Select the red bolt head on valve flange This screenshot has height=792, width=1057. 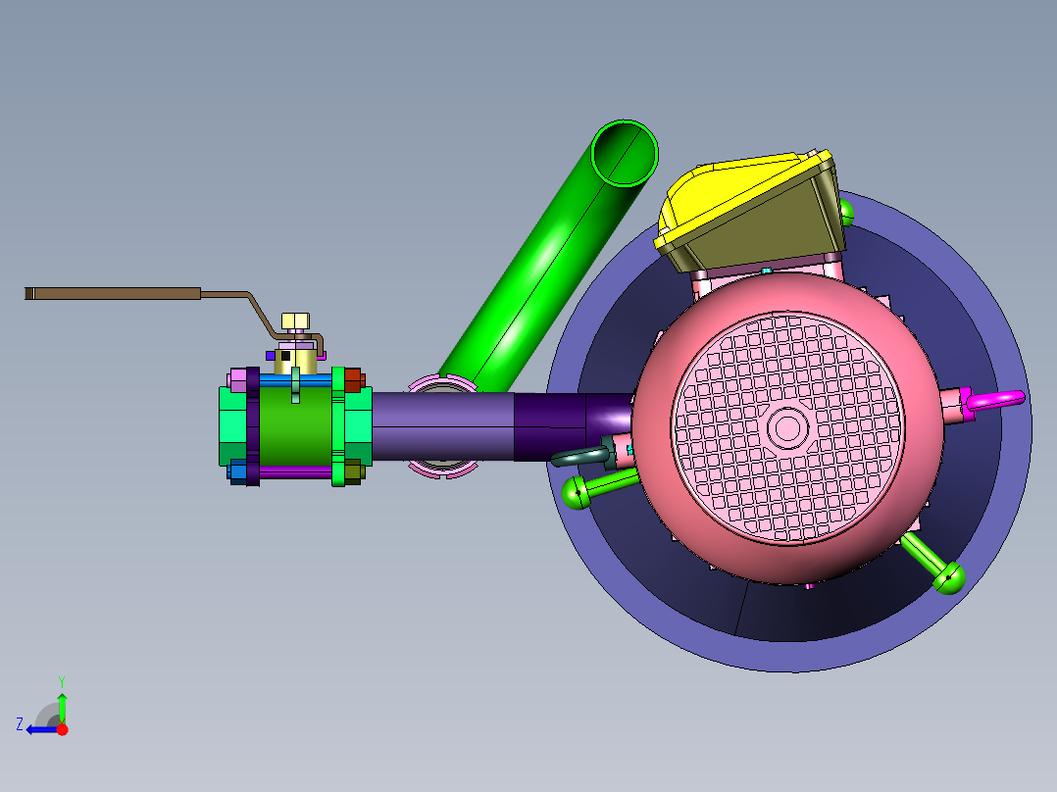point(354,380)
